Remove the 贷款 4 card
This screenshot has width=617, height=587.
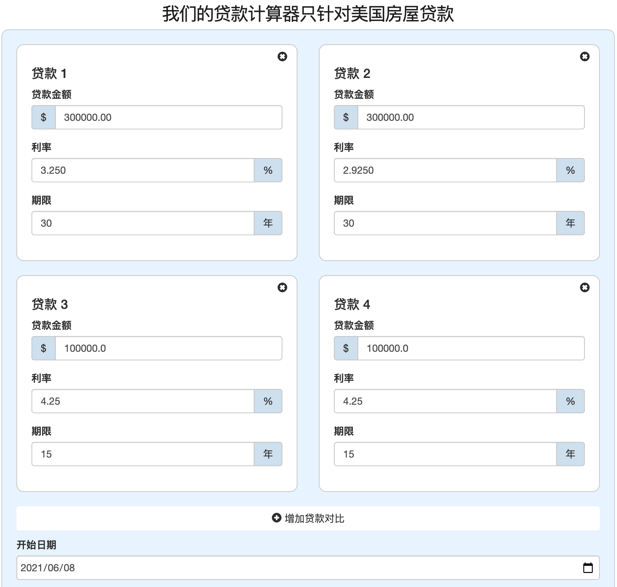click(x=584, y=287)
